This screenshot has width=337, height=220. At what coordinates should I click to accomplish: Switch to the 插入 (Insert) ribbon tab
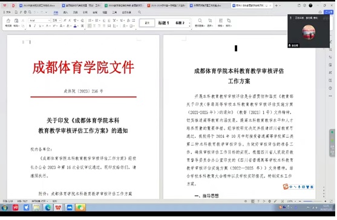click(x=65, y=13)
